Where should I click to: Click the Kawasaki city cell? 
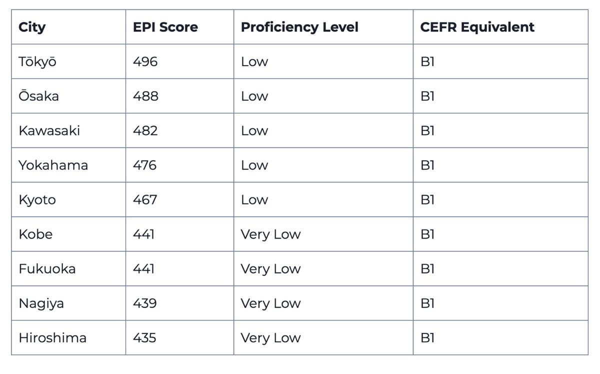point(49,130)
